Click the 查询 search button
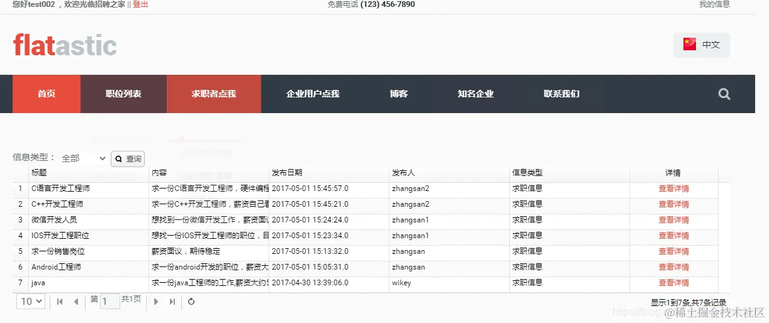This screenshot has width=769, height=323. pos(128,159)
